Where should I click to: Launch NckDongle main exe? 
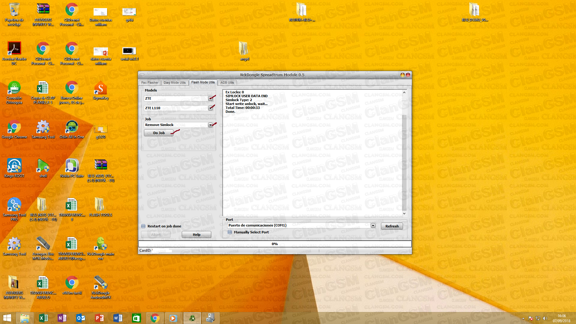point(100,248)
